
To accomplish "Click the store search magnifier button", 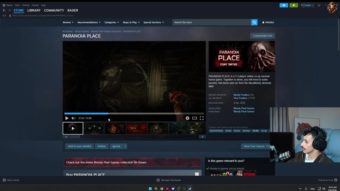I will click(254, 22).
